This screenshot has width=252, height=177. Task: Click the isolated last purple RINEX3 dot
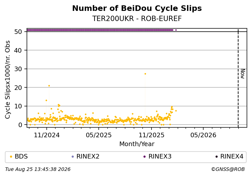click(176, 30)
